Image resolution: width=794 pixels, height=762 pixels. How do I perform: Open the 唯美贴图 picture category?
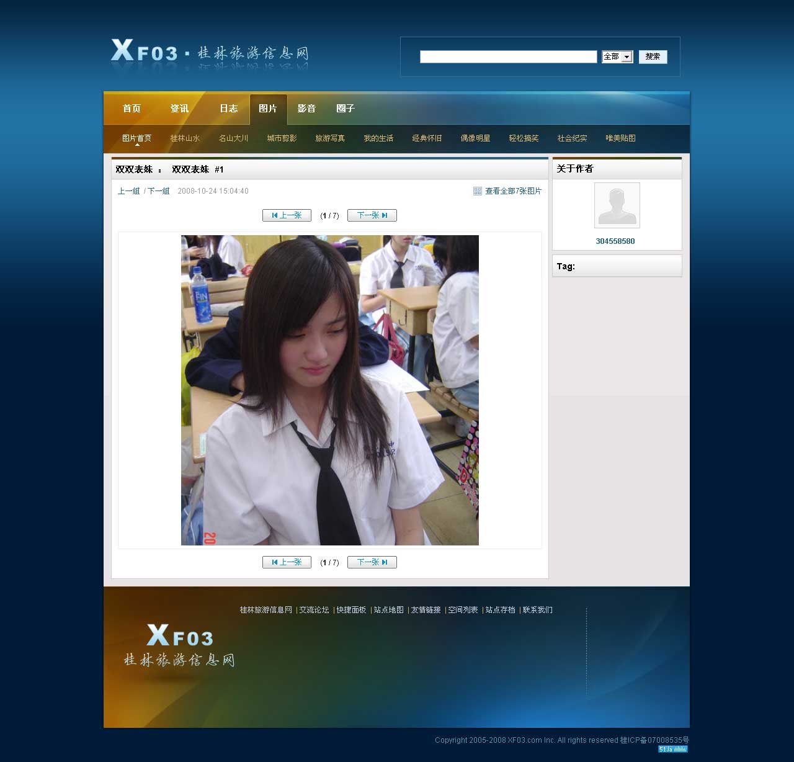[620, 138]
